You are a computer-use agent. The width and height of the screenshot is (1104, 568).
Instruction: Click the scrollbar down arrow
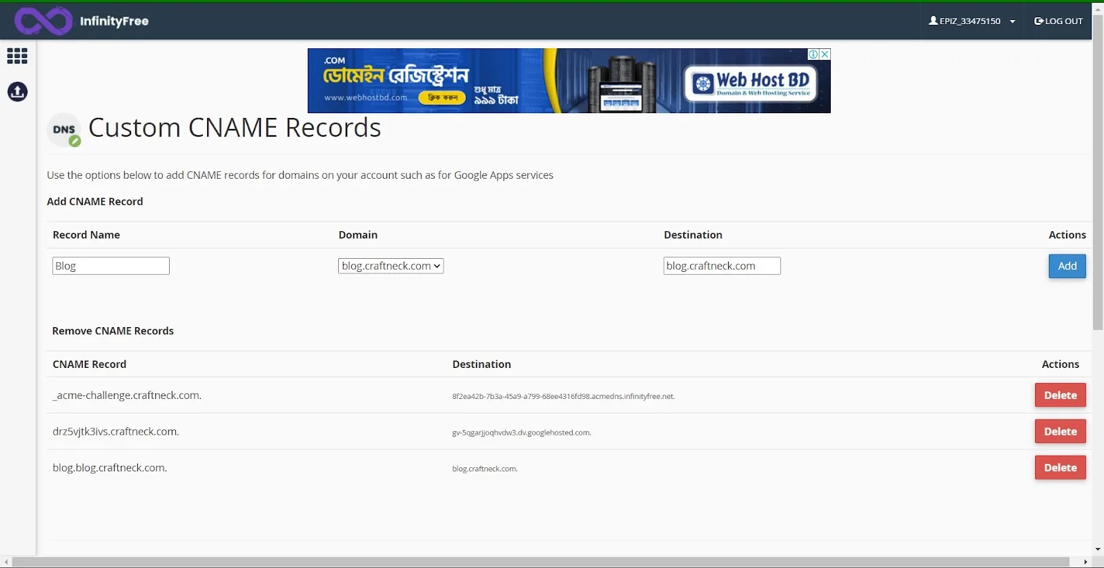point(1098,549)
